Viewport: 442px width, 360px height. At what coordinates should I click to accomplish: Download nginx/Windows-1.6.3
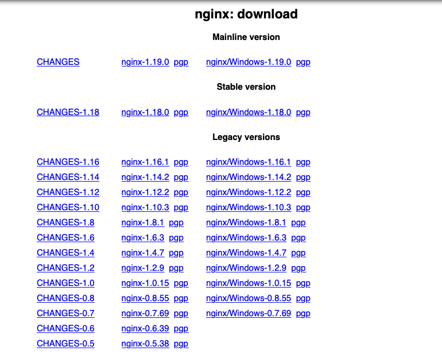point(246,238)
